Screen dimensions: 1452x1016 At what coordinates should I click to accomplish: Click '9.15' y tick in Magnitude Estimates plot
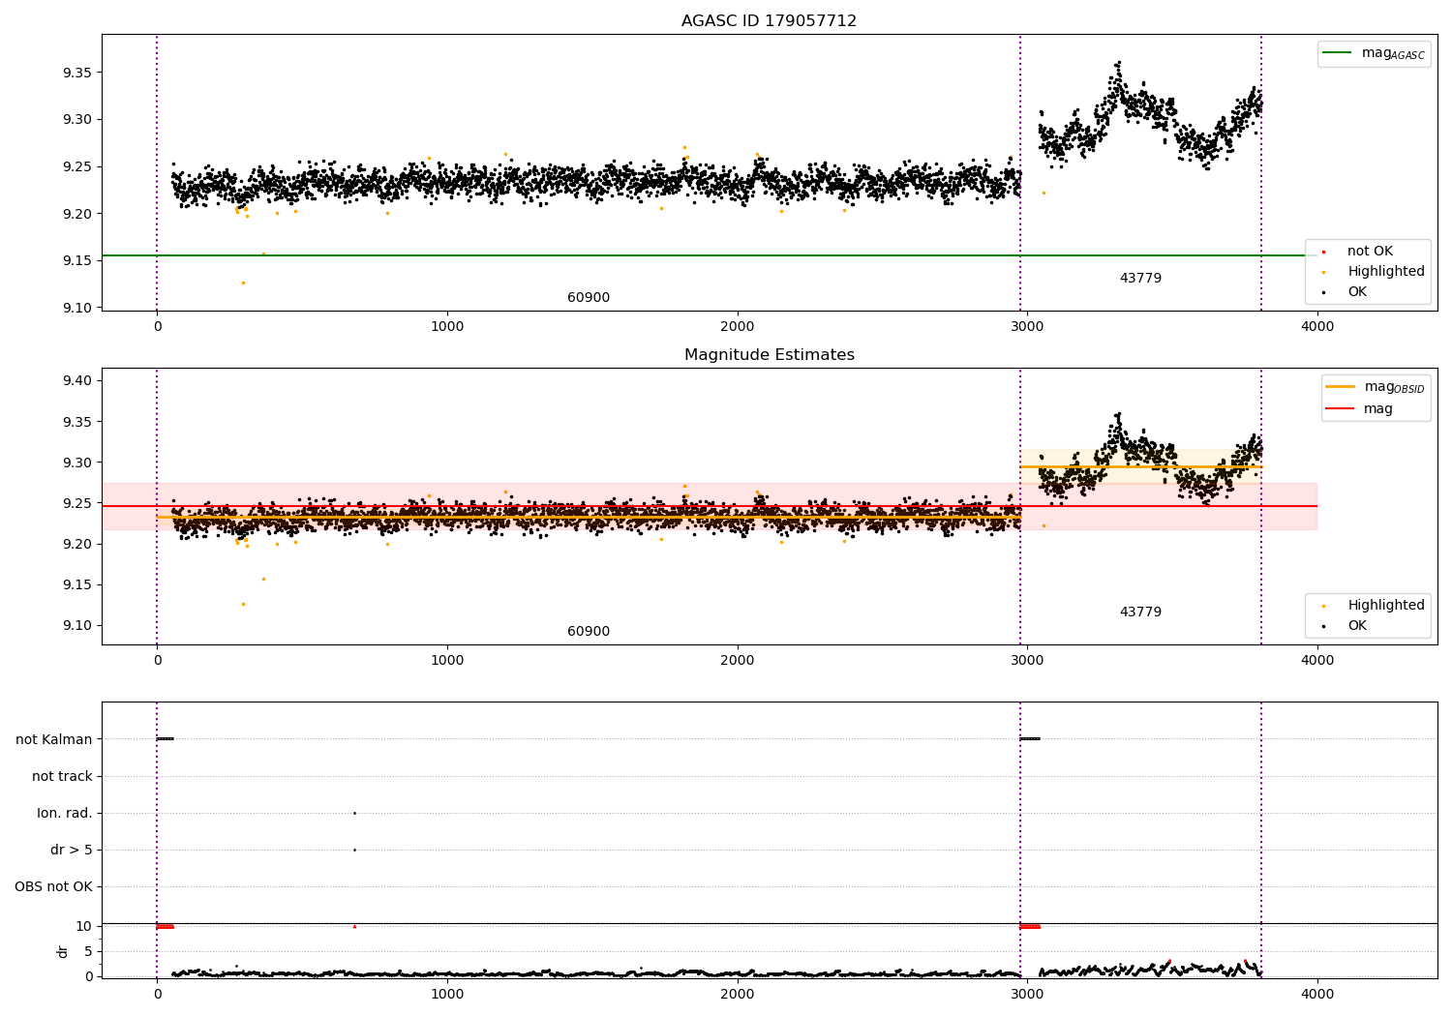coord(77,584)
